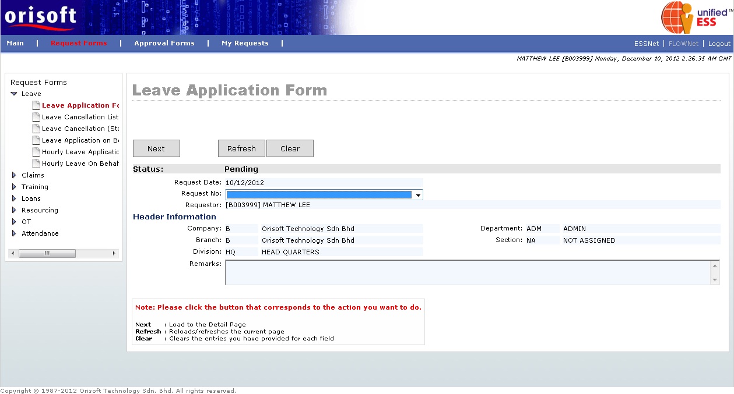
Task: Expand the Claims tree node
Action: tap(14, 175)
